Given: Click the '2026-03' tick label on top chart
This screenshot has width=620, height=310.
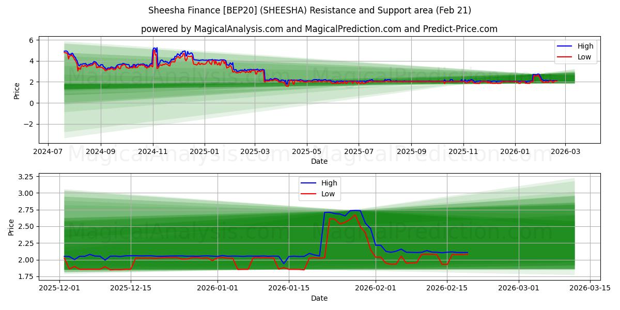Looking at the screenshot, I should click(565, 152).
